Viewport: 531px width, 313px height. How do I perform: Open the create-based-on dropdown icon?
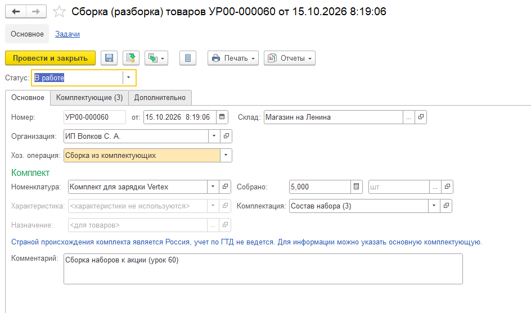point(156,58)
